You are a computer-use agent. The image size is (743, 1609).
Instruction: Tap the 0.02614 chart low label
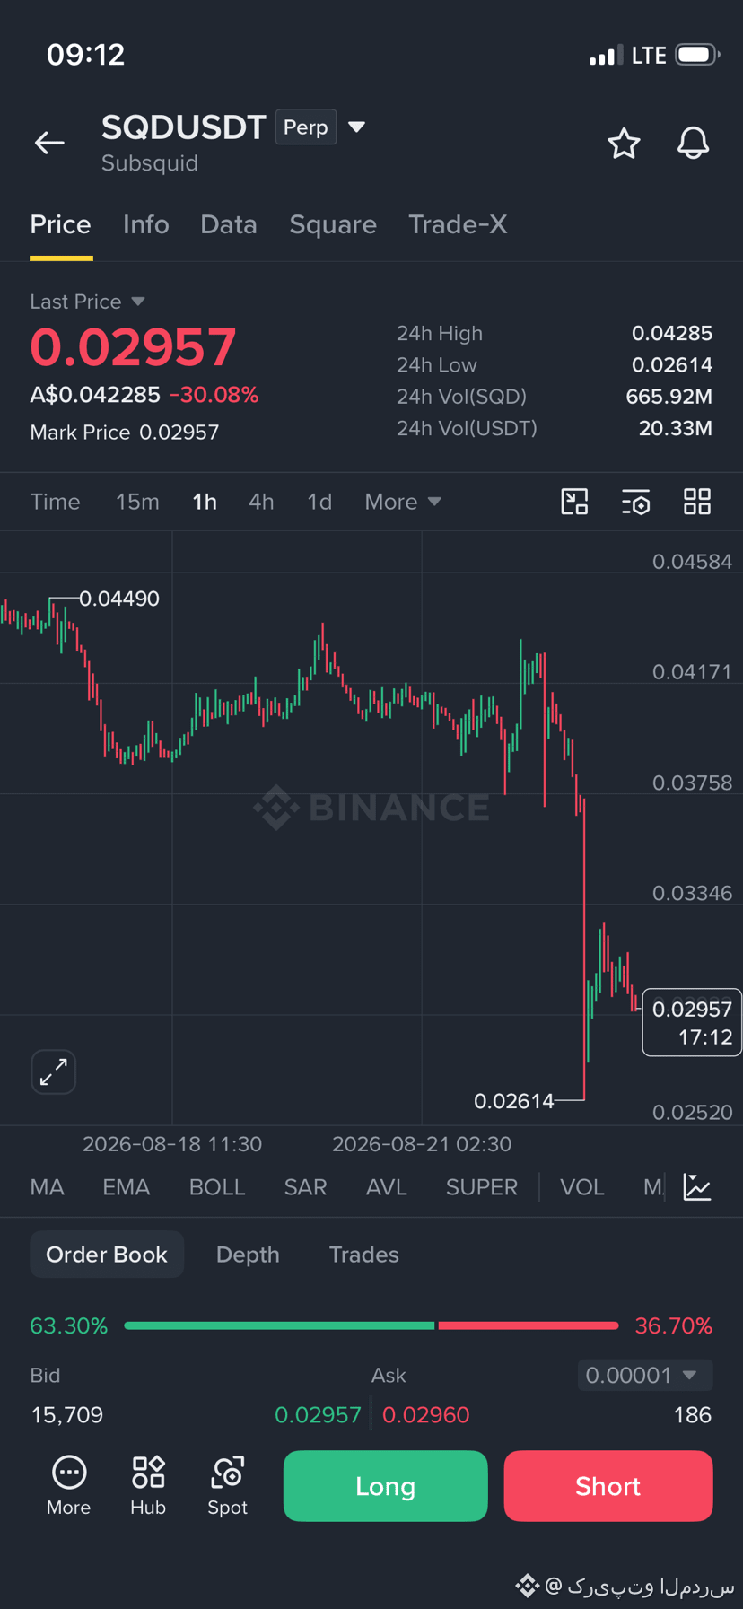(x=514, y=1101)
